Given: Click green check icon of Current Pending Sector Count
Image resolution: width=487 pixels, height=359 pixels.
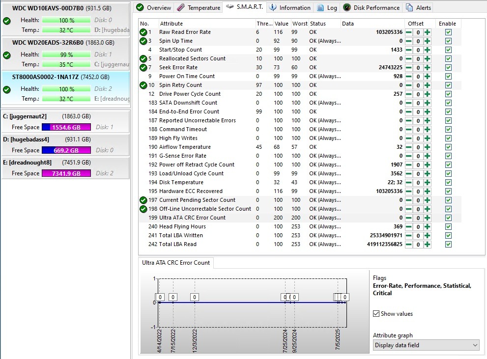Looking at the screenshot, I should [143, 200].
